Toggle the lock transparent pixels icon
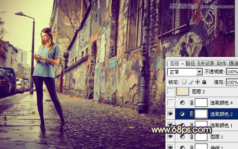The image size is (238, 149). tap(184, 82)
